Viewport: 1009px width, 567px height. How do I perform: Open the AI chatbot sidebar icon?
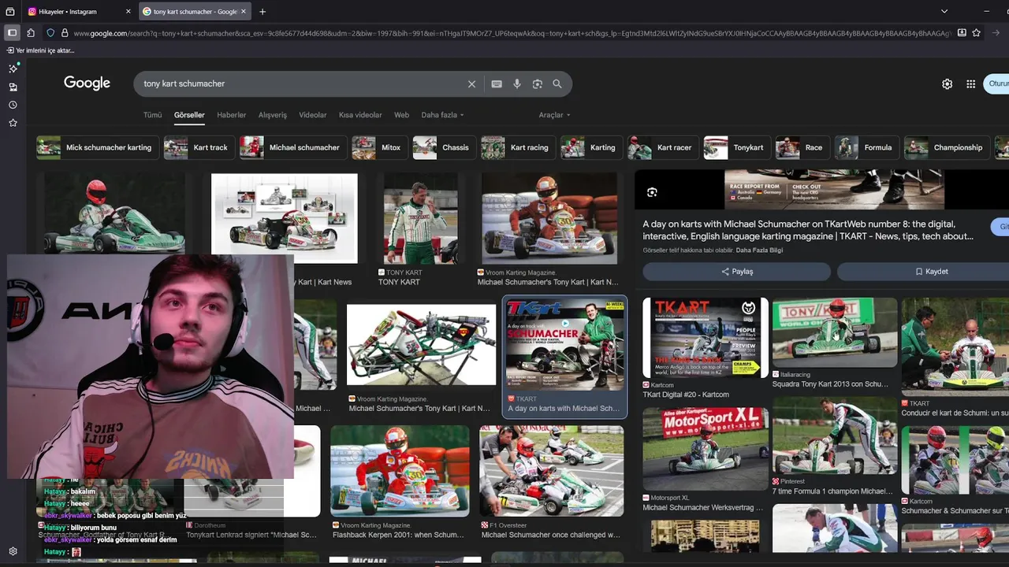pos(13,69)
